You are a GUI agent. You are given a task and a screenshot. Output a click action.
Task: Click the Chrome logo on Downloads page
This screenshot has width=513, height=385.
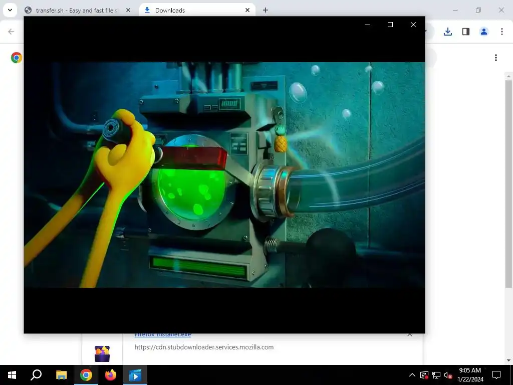click(17, 58)
